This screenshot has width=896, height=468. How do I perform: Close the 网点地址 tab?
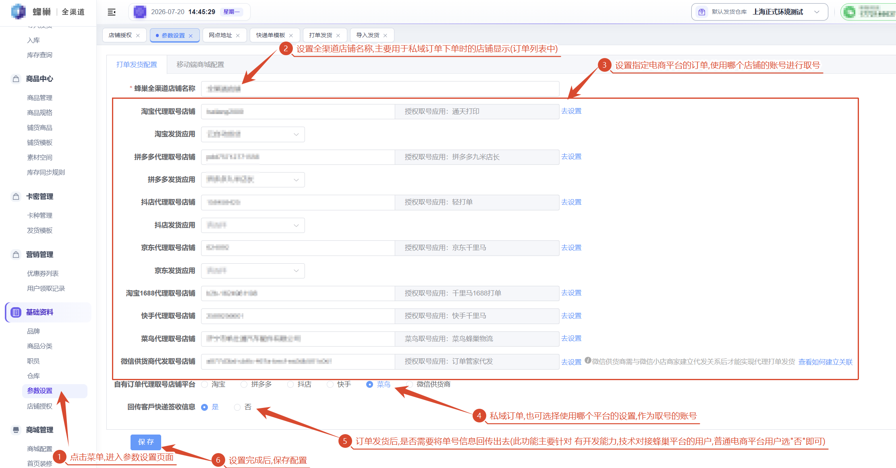(238, 35)
